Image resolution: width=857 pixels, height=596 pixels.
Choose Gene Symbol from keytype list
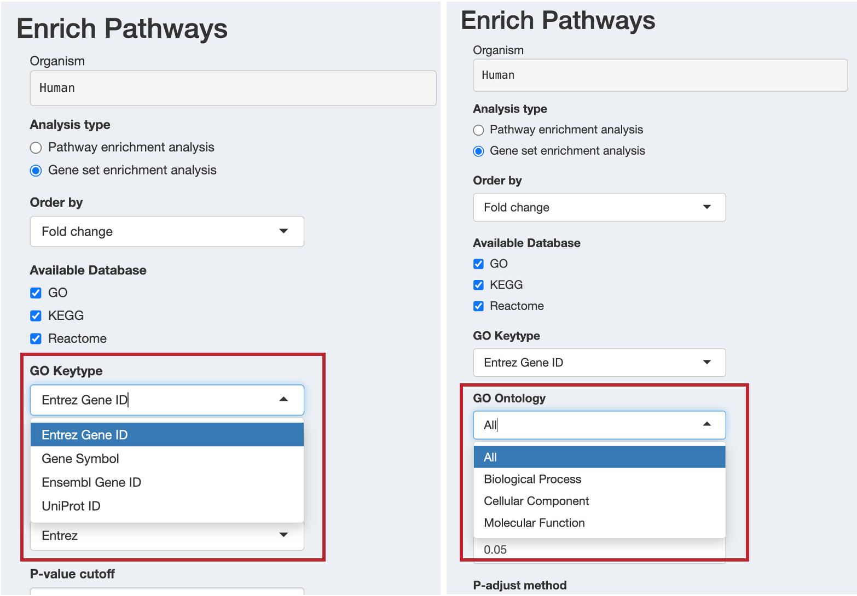(x=167, y=459)
